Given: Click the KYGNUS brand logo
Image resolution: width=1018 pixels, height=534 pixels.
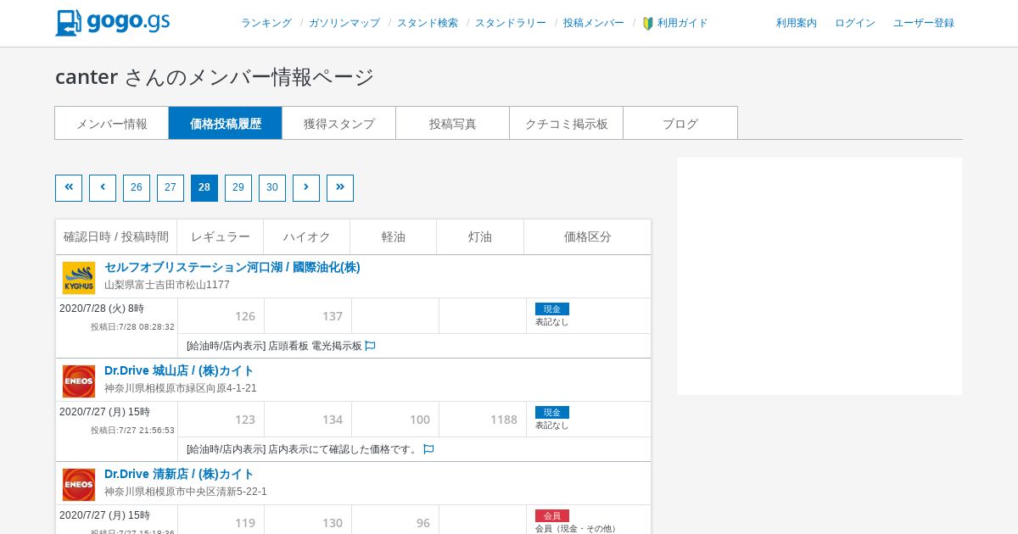Looking at the screenshot, I should pos(79,278).
